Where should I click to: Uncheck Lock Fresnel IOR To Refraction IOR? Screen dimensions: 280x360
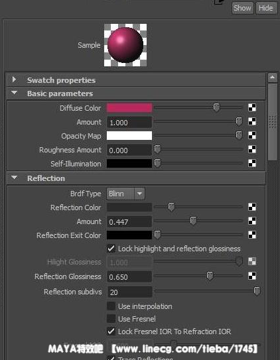point(111,331)
